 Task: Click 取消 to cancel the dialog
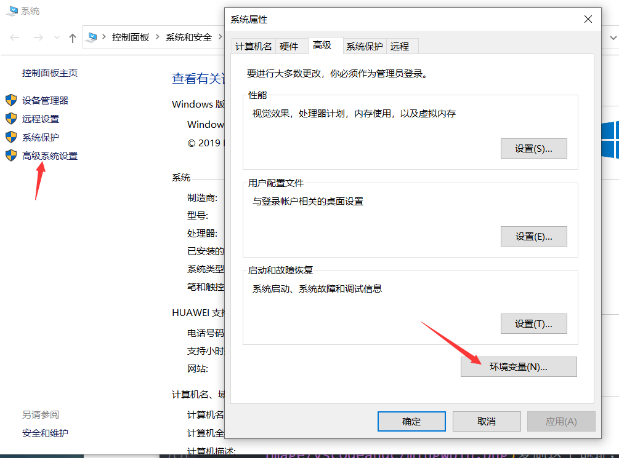click(486, 422)
